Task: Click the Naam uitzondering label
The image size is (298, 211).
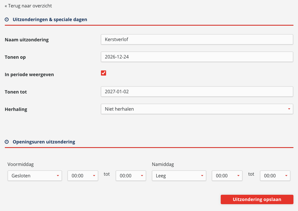Action: (27, 40)
